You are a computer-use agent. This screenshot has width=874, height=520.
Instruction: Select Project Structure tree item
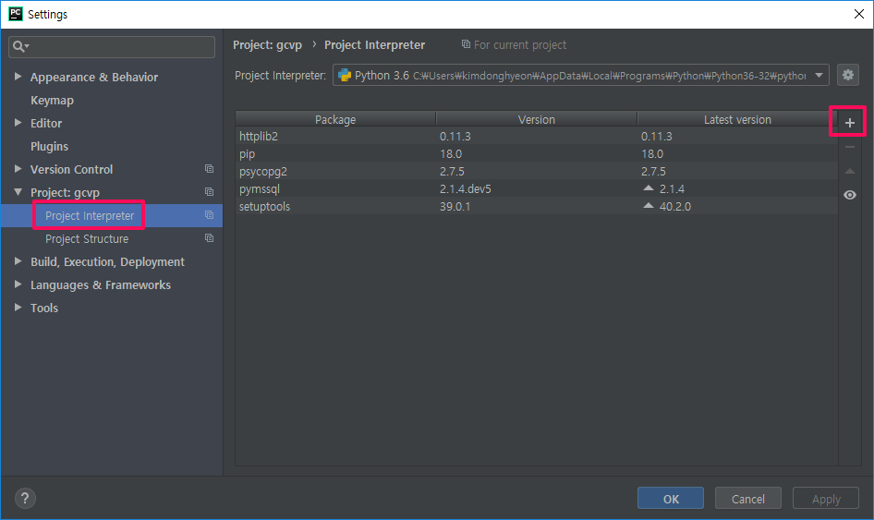click(x=87, y=238)
